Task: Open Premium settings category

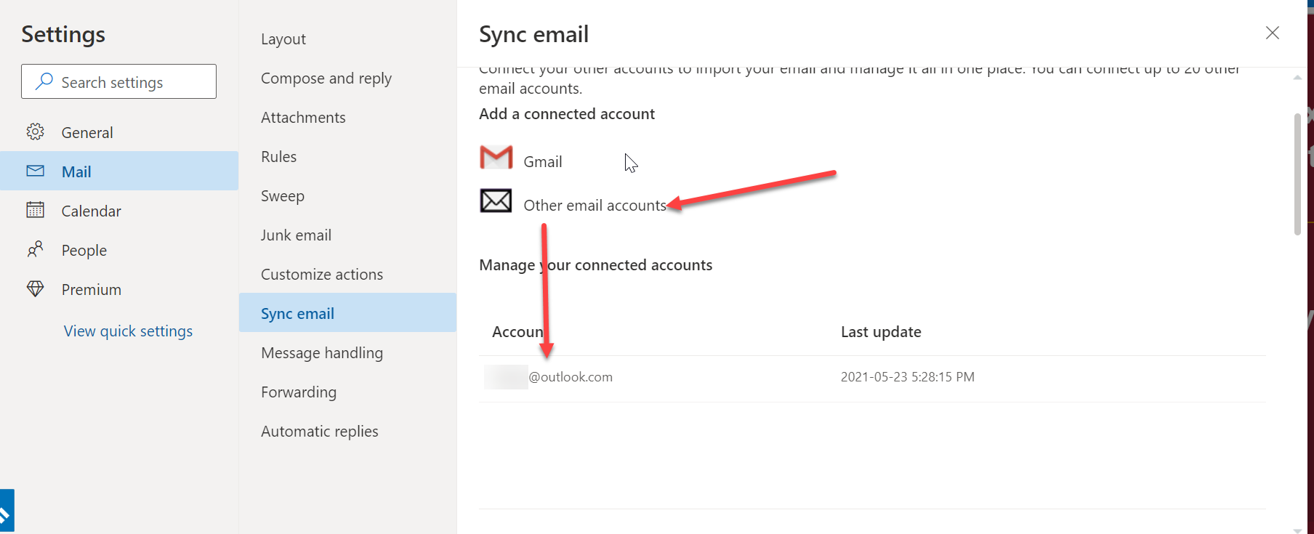Action: (x=119, y=289)
